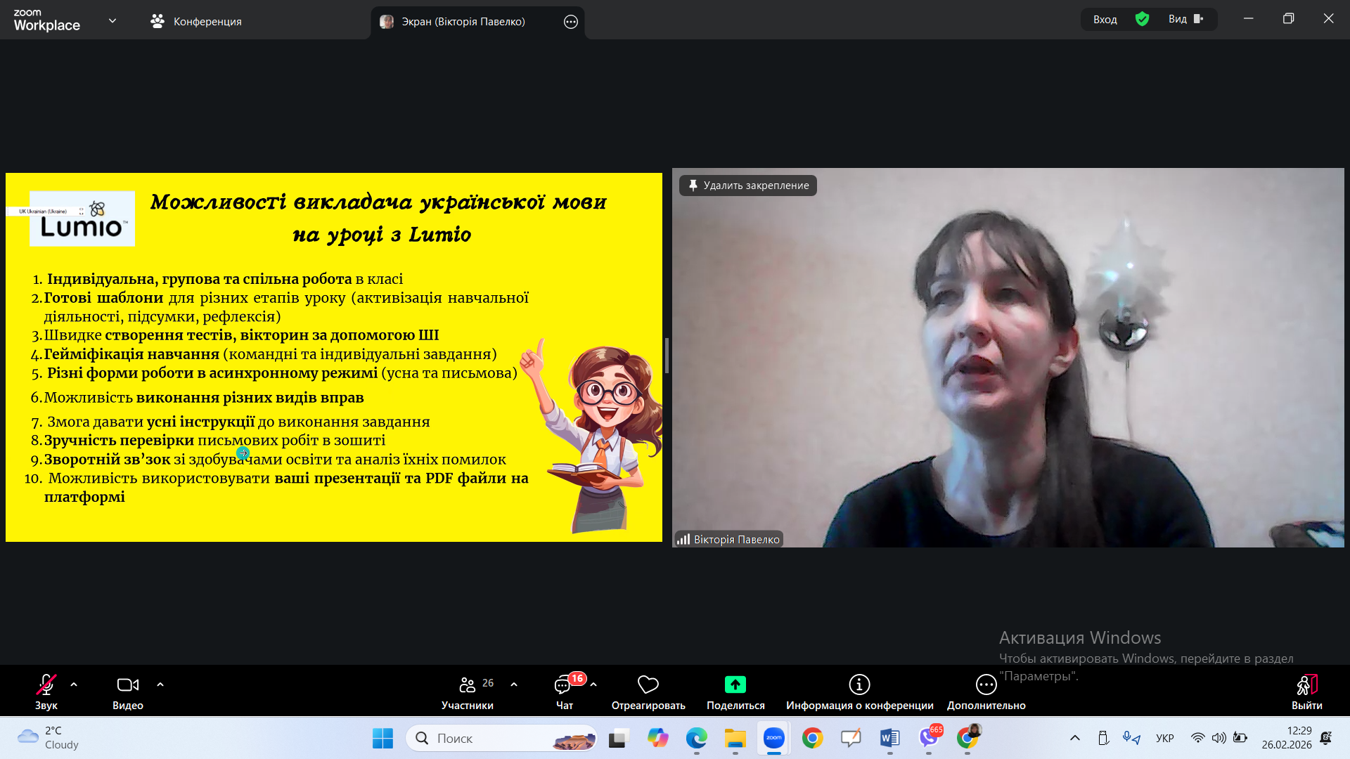Expand audio options arrow beside Звук
Screen dimensions: 1350x759
click(74, 685)
